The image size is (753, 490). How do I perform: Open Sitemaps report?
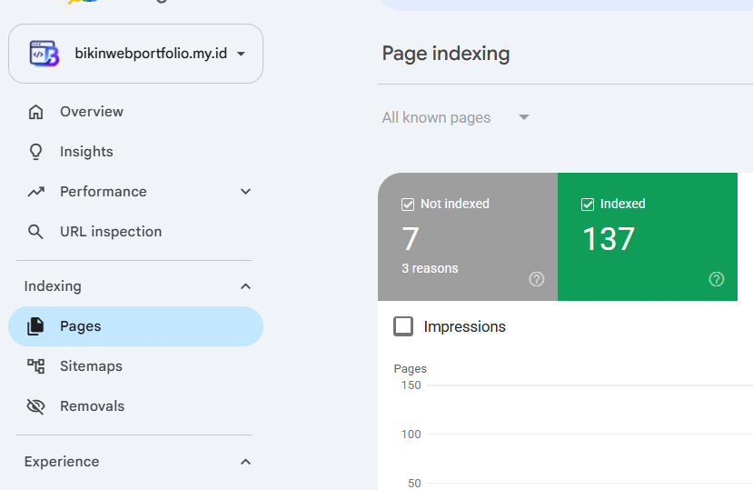pos(136,366)
